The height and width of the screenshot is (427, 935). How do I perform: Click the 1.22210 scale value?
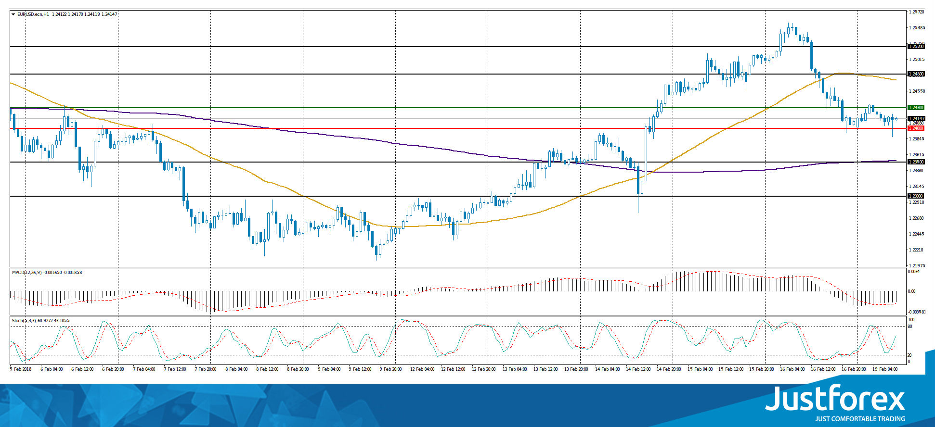point(916,250)
